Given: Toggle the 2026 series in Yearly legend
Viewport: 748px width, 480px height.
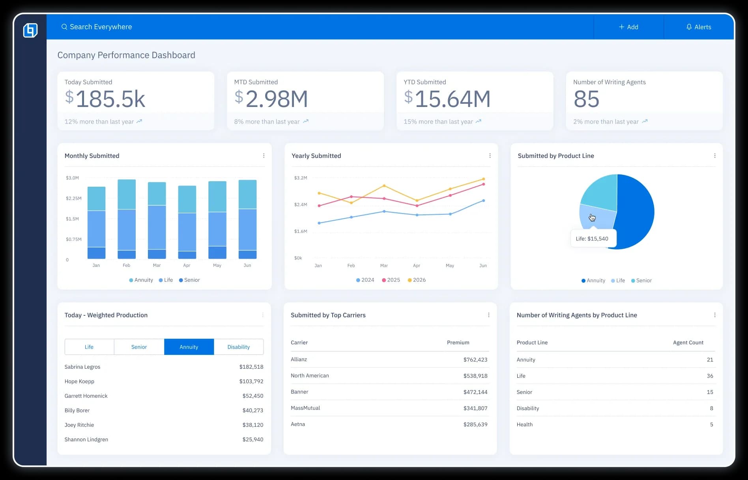Looking at the screenshot, I should point(417,280).
